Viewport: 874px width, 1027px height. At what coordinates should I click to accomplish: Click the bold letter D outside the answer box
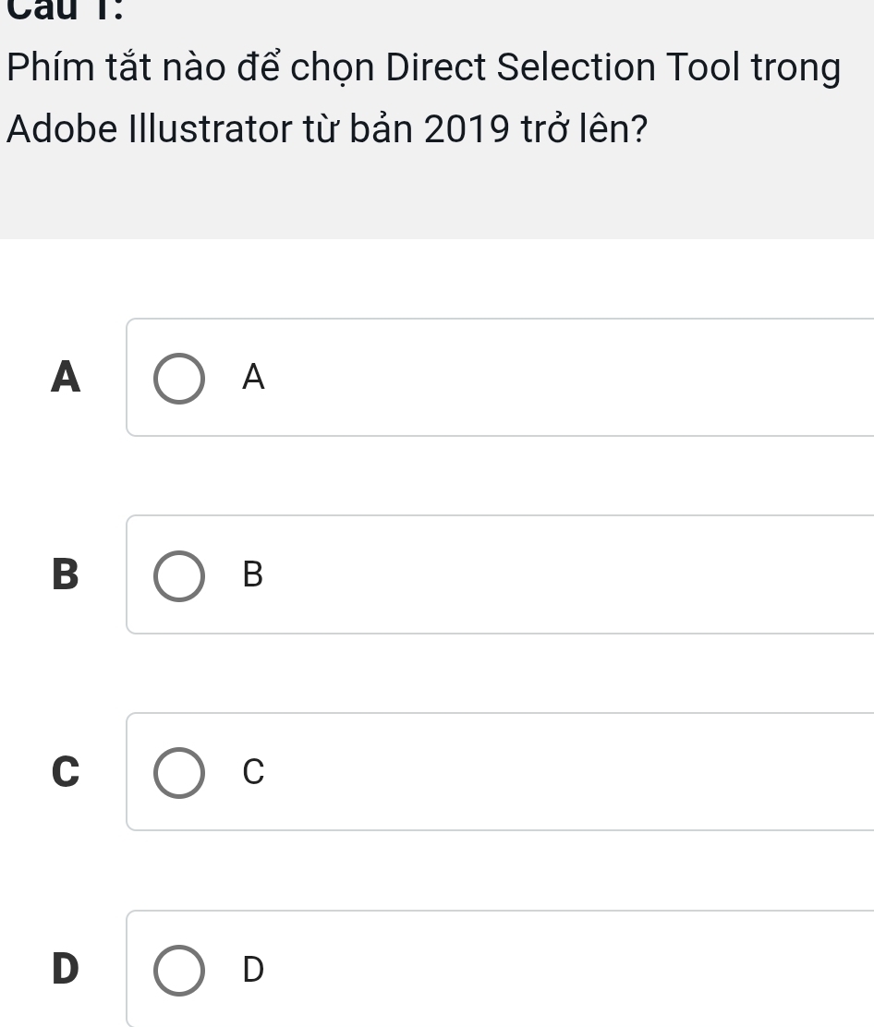coord(66,969)
